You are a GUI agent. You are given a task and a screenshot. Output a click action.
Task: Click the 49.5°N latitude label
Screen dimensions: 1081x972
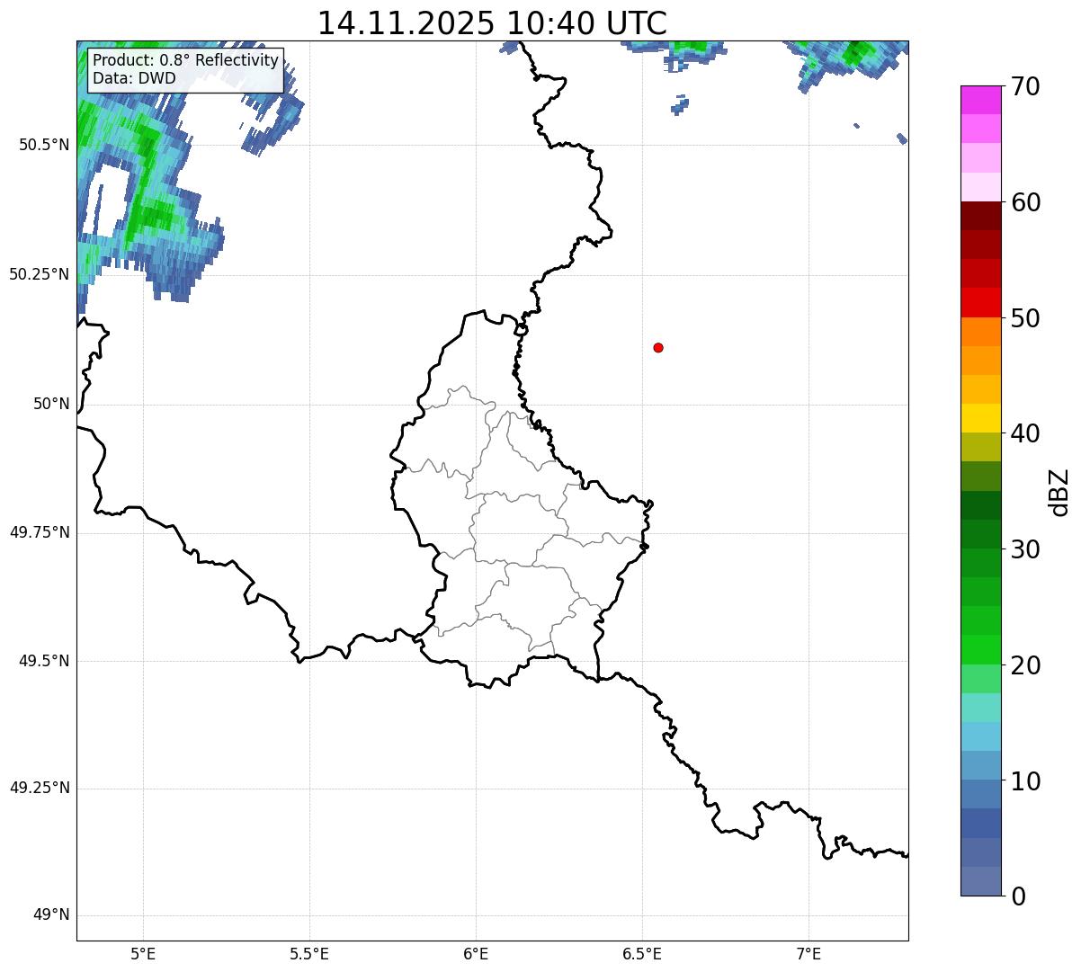(x=43, y=661)
